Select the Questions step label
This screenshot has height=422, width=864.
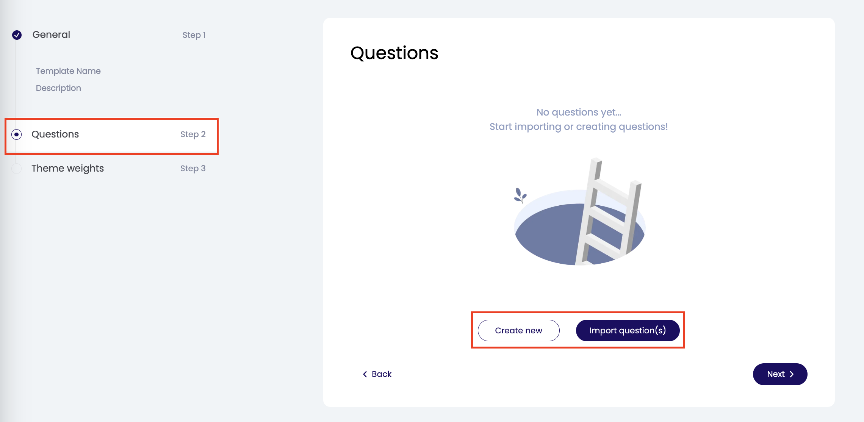click(x=55, y=134)
